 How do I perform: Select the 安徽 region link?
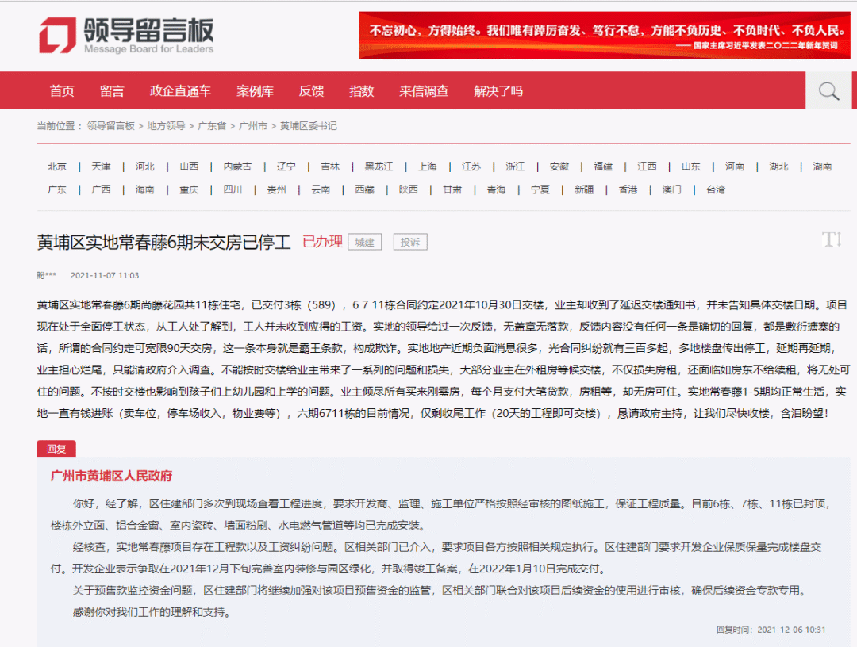pyautogui.click(x=559, y=167)
